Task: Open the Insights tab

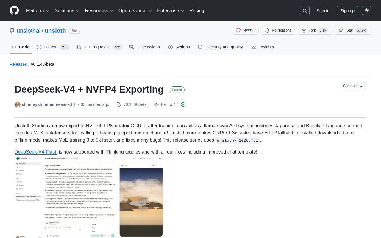Action: tap(263, 47)
